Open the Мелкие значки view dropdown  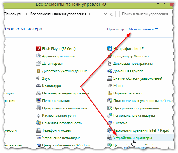click(x=143, y=29)
